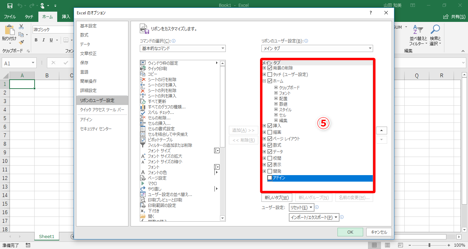The height and width of the screenshot is (249, 468).
Task: Open the コマンドの選択 combo box
Action: click(183, 48)
